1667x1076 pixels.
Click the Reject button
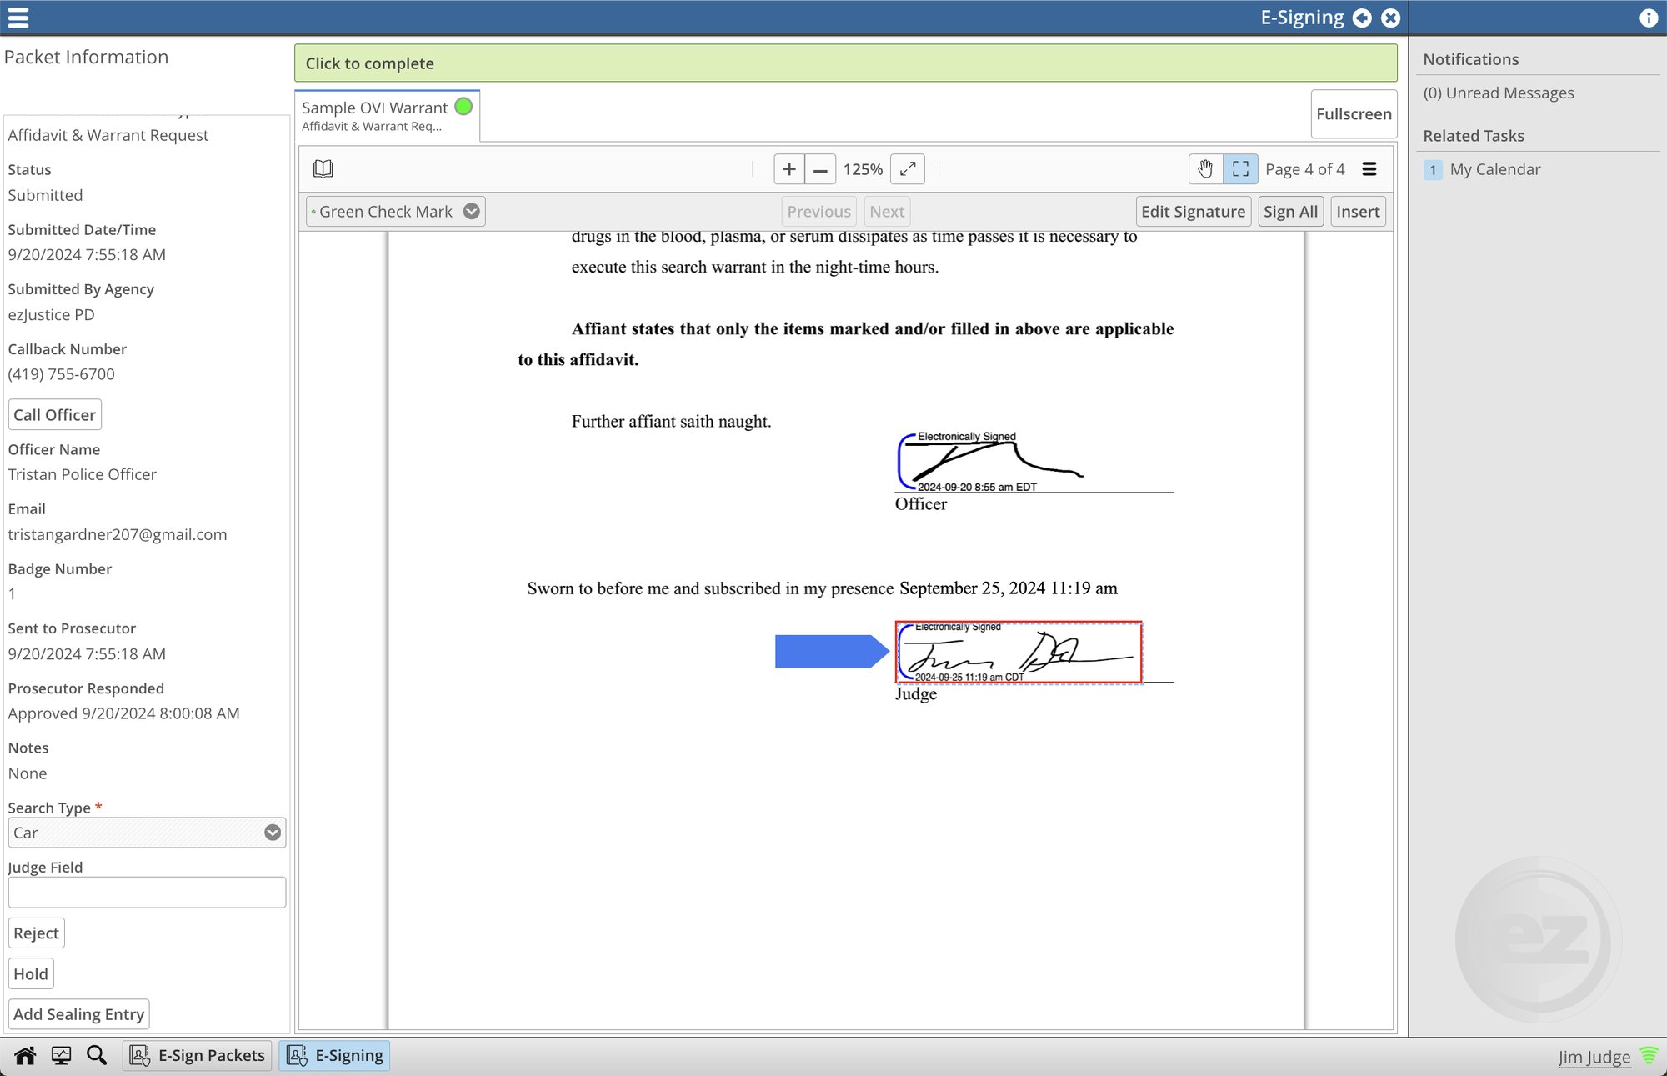[37, 933]
